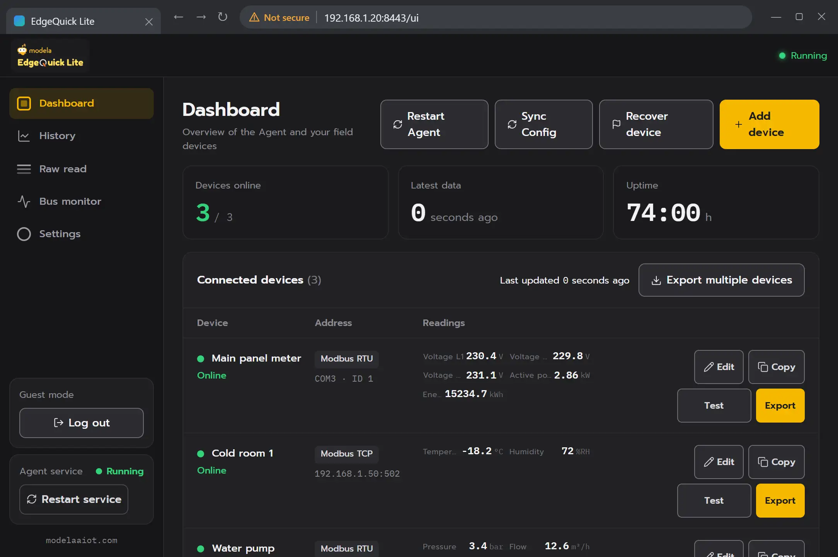This screenshot has height=557, width=838.
Task: Click Export multiple devices button
Action: click(x=721, y=280)
